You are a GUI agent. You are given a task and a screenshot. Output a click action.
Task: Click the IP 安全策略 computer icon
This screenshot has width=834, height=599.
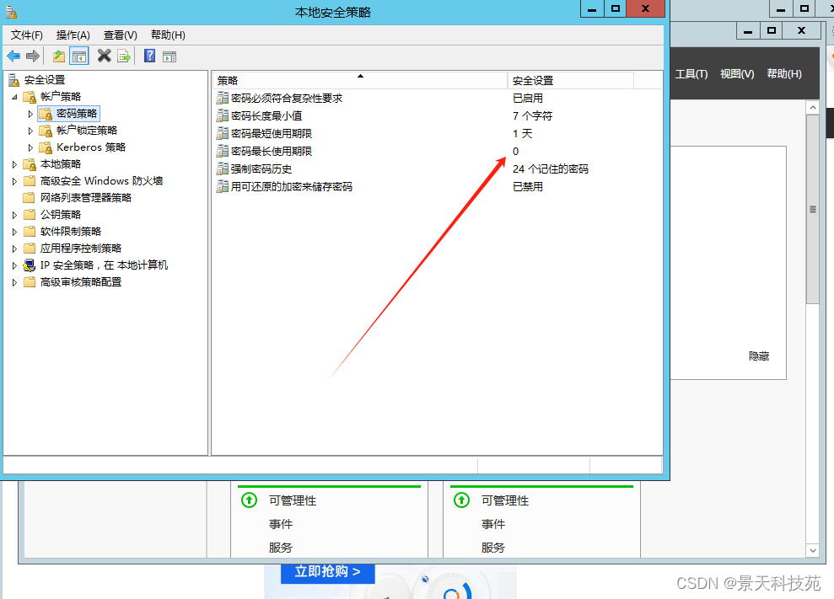click(30, 265)
